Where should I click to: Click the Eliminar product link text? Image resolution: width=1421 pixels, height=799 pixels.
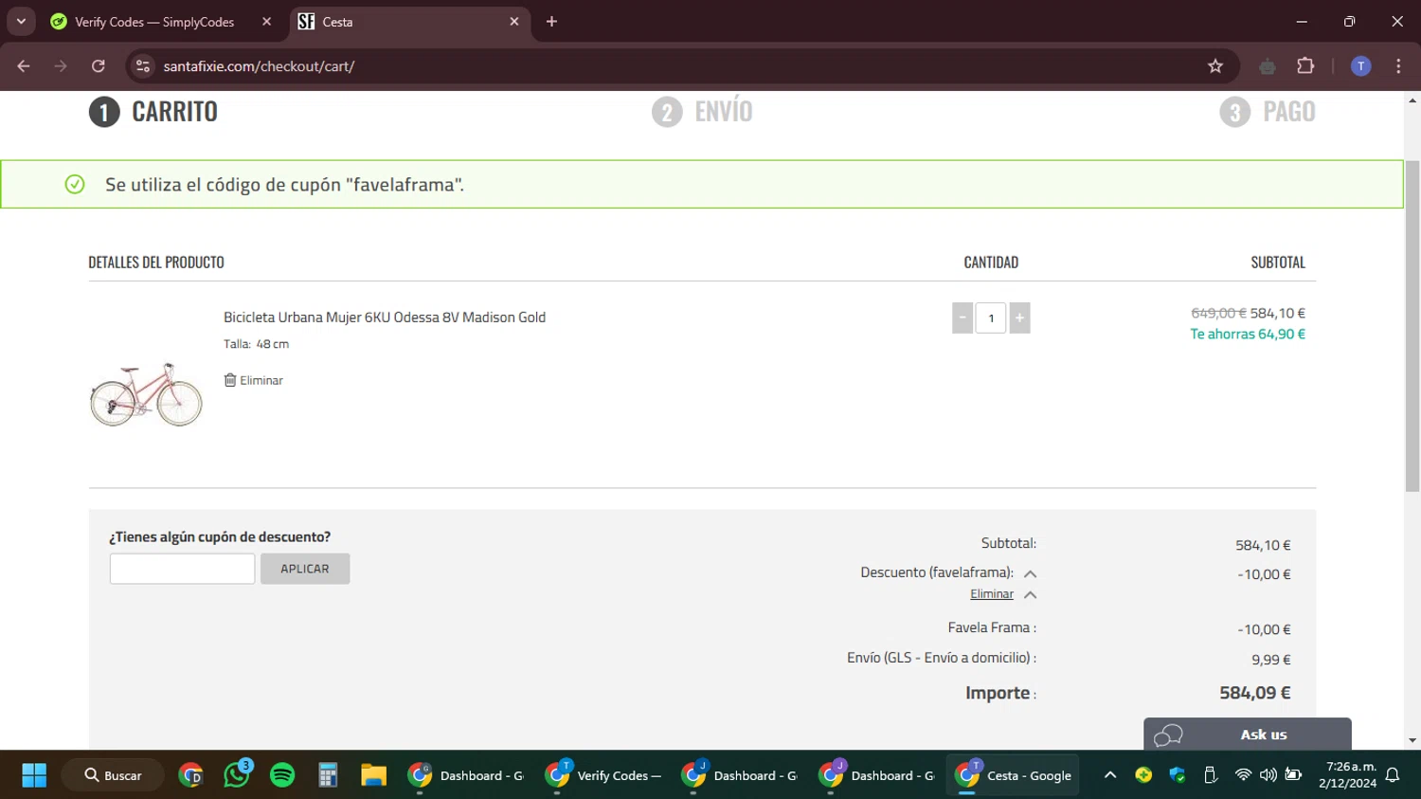click(x=261, y=380)
